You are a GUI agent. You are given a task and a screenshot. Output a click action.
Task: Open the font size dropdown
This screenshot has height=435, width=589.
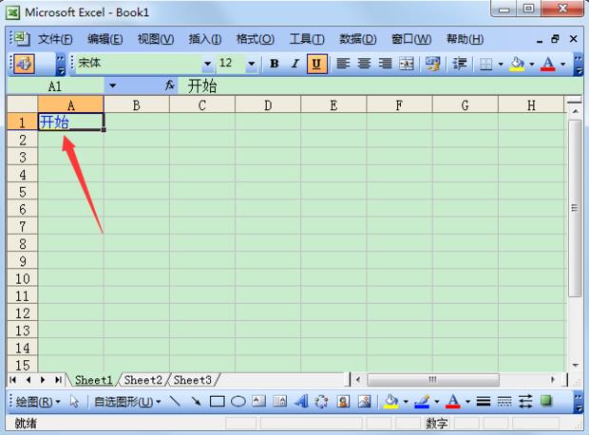click(x=252, y=64)
